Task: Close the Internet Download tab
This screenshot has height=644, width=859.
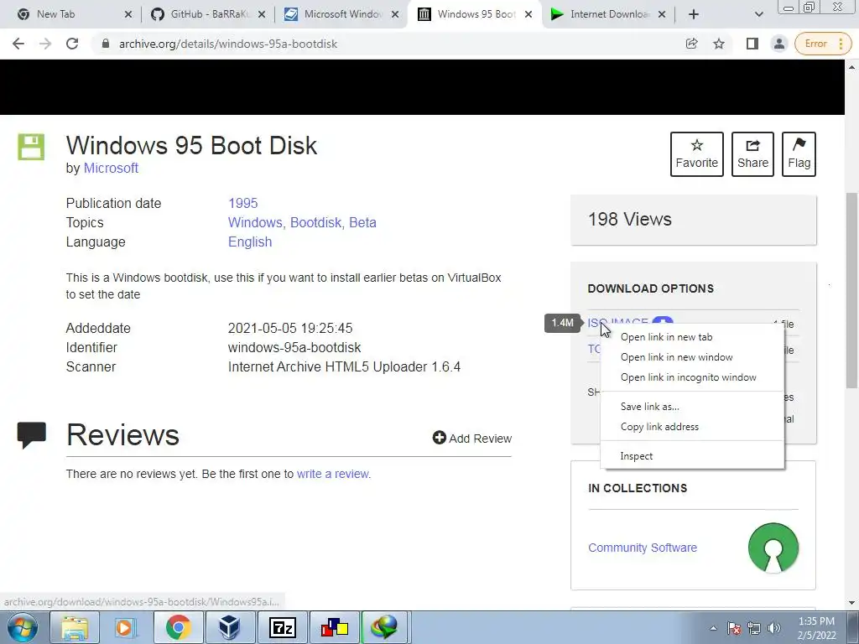Action: (662, 15)
